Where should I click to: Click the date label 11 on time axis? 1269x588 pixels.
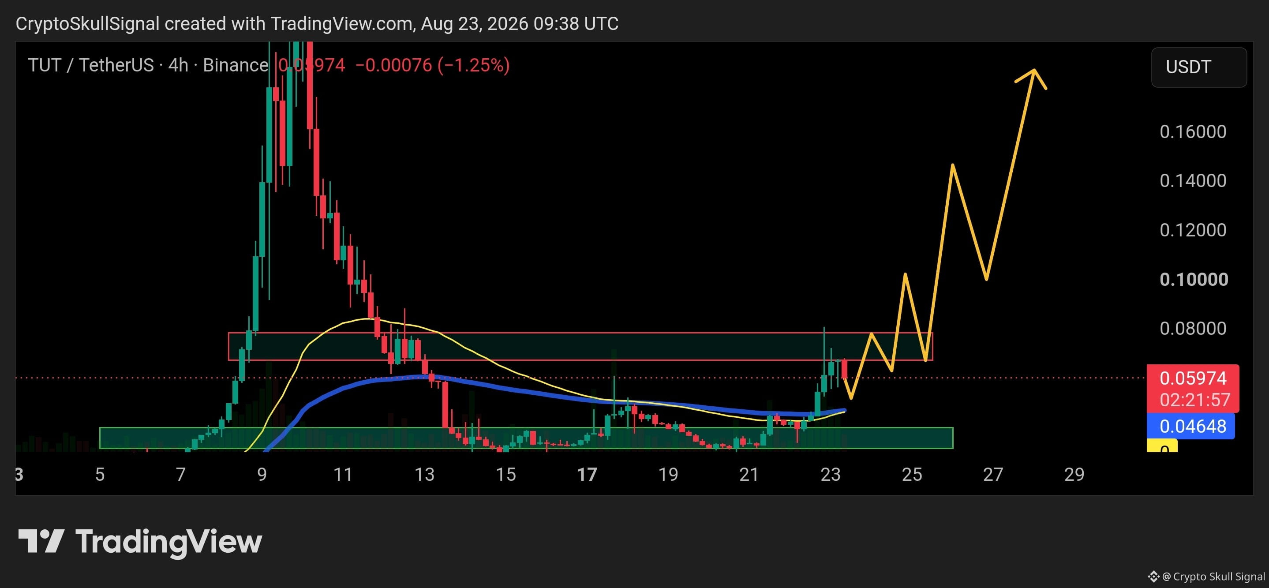pos(343,474)
